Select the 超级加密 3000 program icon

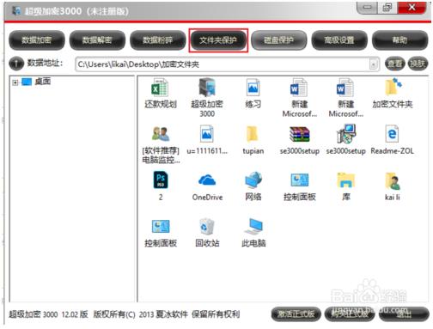coord(207,88)
